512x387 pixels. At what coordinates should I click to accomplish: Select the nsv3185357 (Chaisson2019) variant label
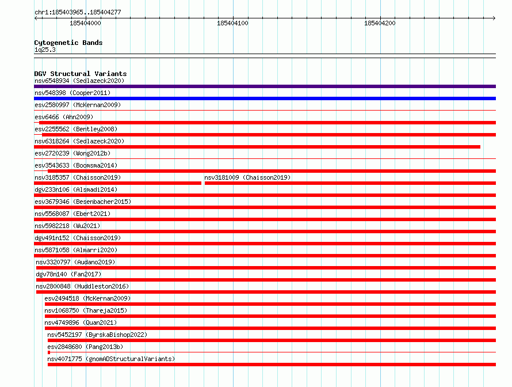[78, 177]
